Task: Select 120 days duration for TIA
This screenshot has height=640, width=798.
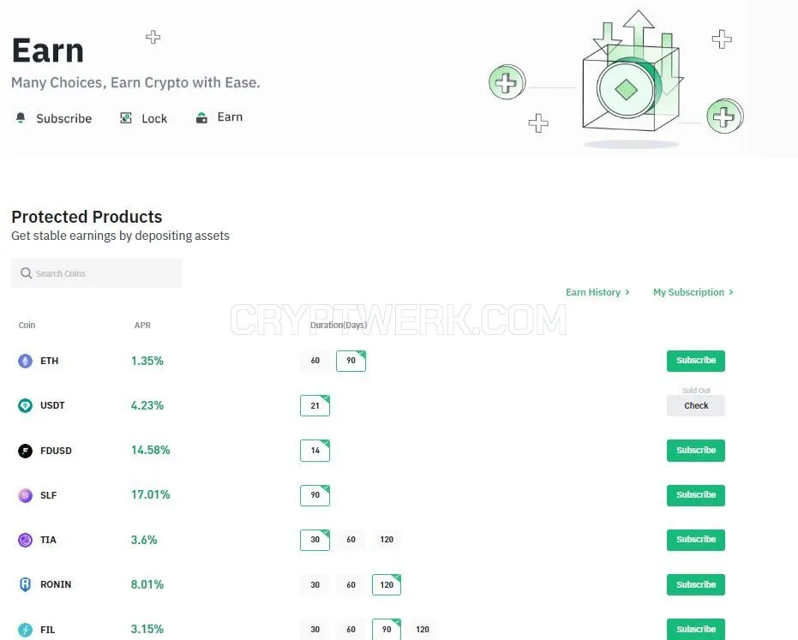Action: tap(387, 540)
